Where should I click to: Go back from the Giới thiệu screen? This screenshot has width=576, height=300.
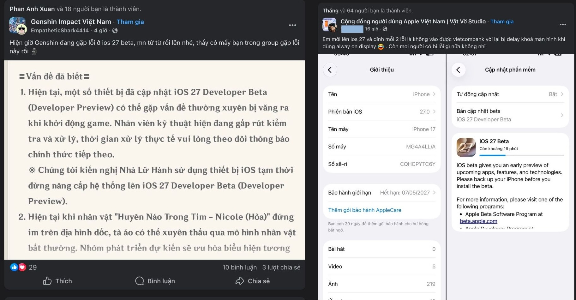[330, 70]
